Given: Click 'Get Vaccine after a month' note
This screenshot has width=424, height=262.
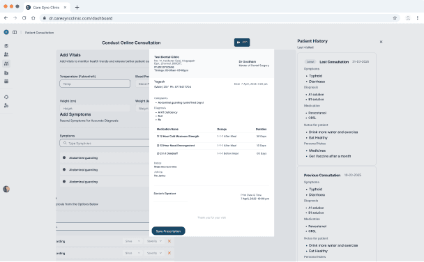Looking at the screenshot, I should pos(330,156).
